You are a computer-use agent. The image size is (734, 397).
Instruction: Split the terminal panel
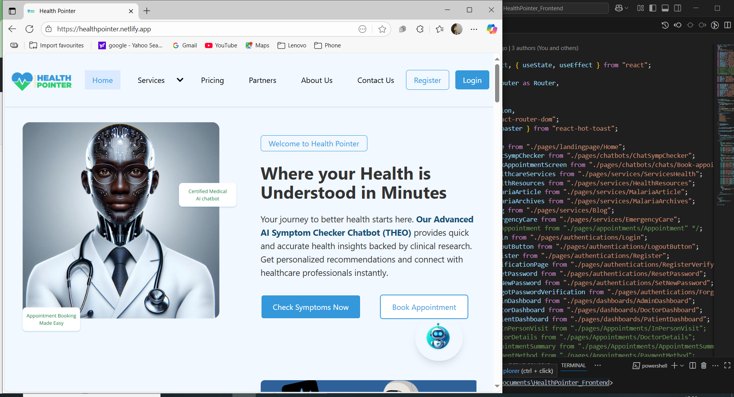[692, 366]
